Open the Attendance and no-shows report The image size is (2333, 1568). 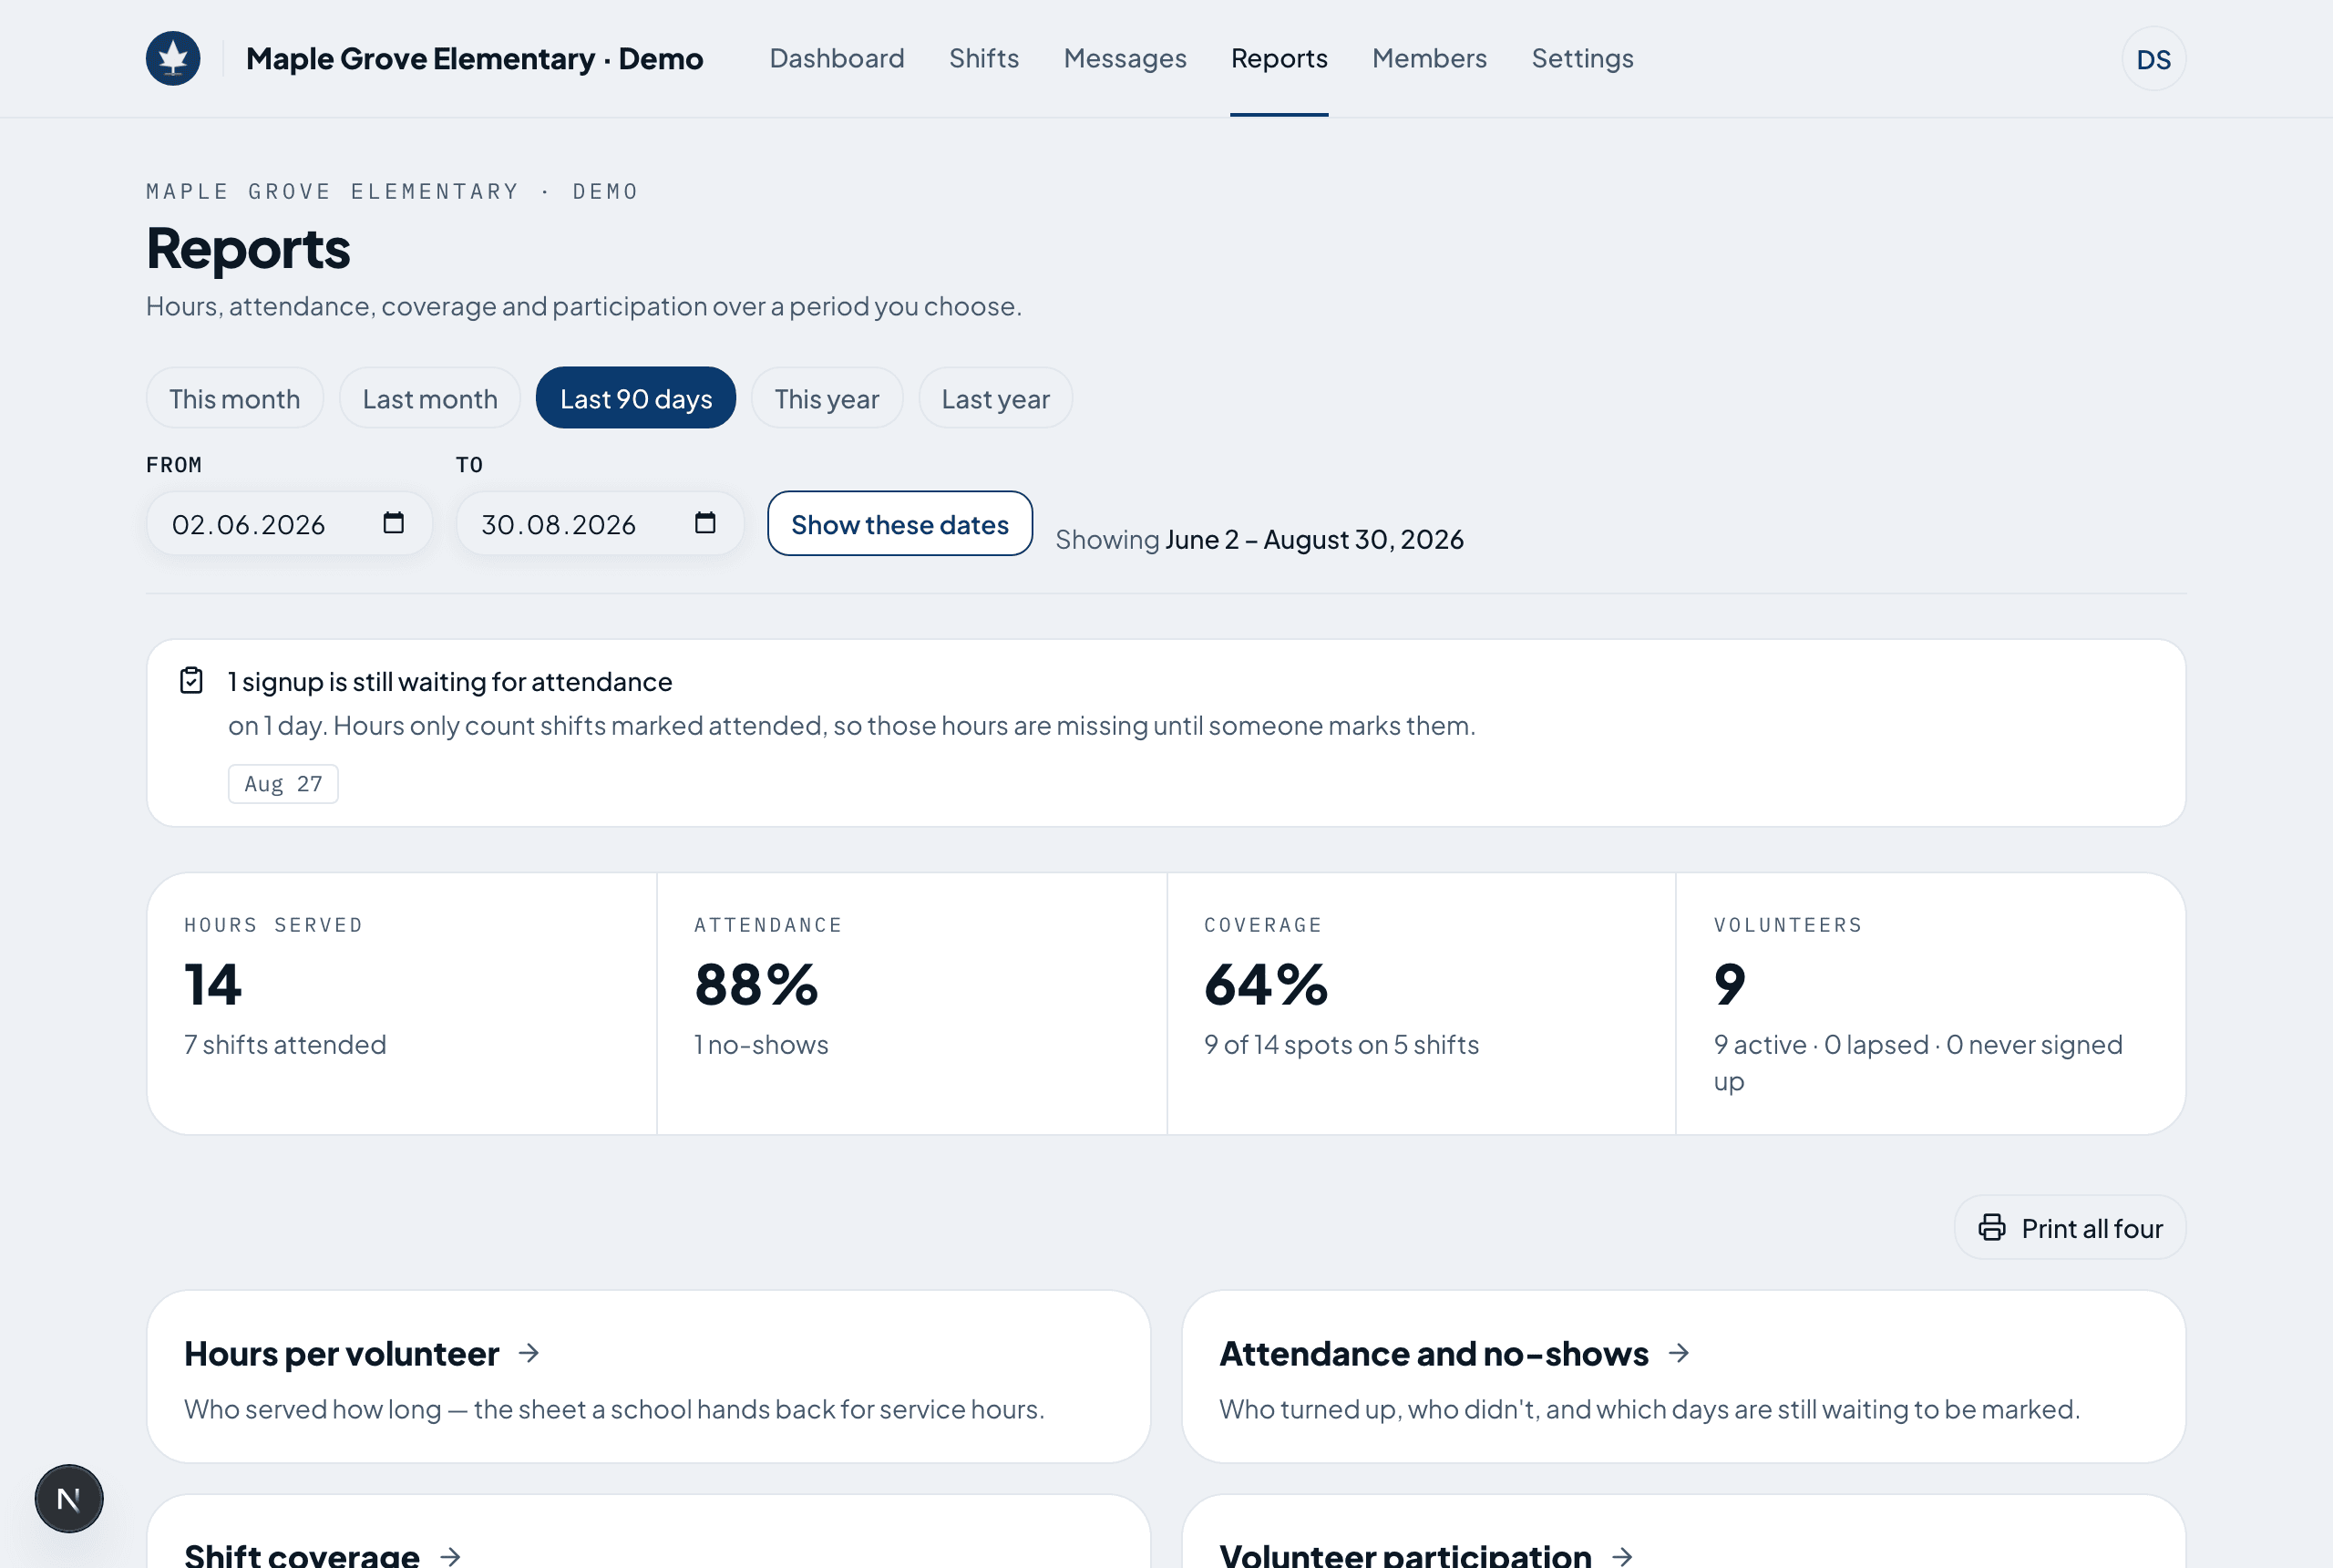pos(1683,1376)
